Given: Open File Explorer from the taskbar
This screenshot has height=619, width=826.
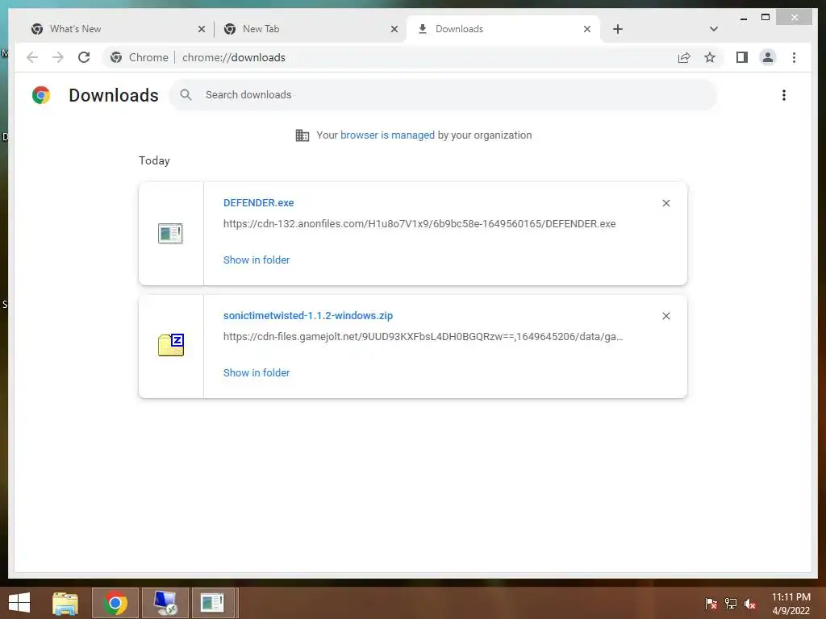Looking at the screenshot, I should 65,603.
